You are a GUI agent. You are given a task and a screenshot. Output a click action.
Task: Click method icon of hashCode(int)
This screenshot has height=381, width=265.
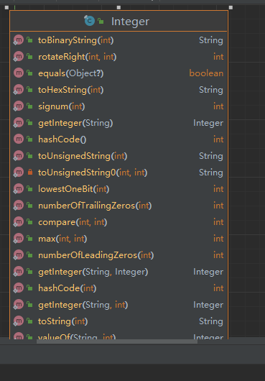point(19,288)
